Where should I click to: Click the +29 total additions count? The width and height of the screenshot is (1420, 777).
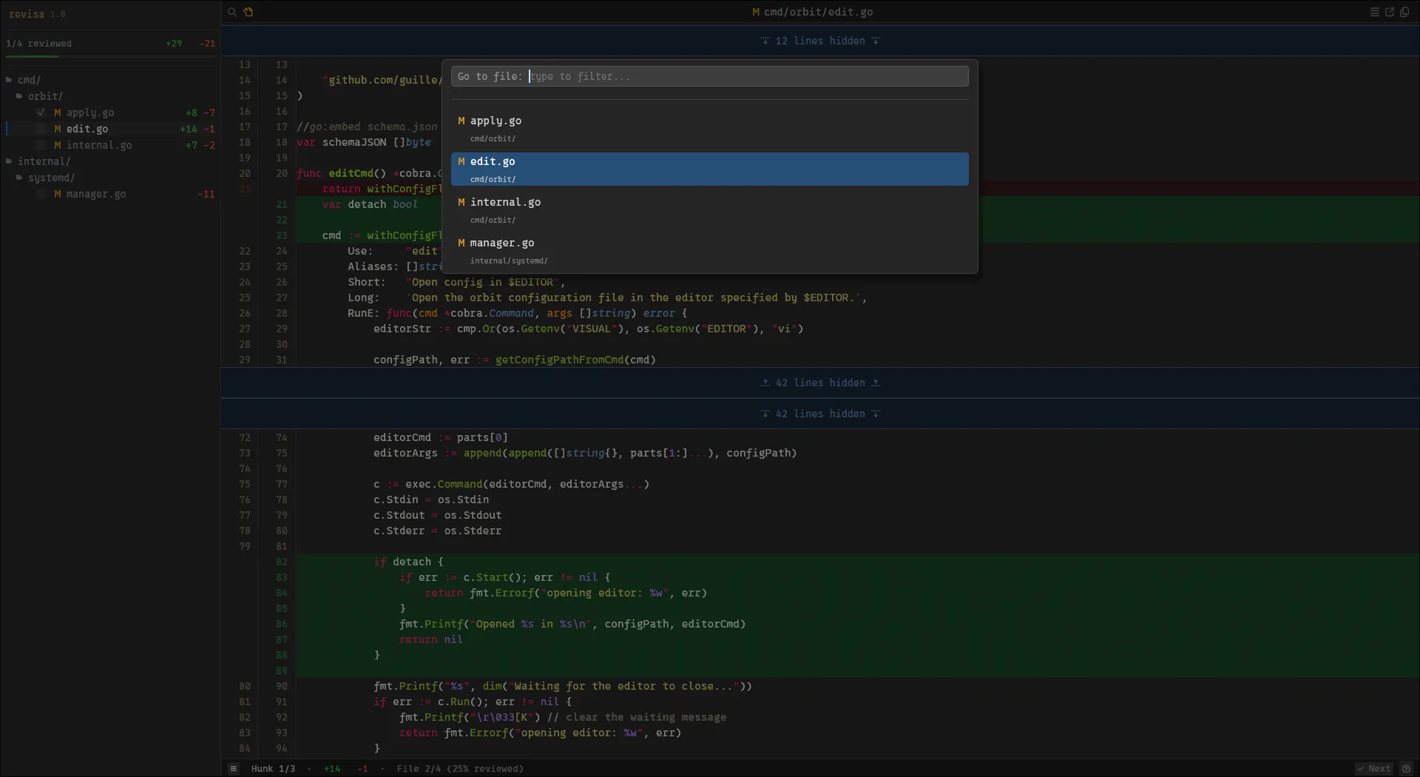(174, 44)
